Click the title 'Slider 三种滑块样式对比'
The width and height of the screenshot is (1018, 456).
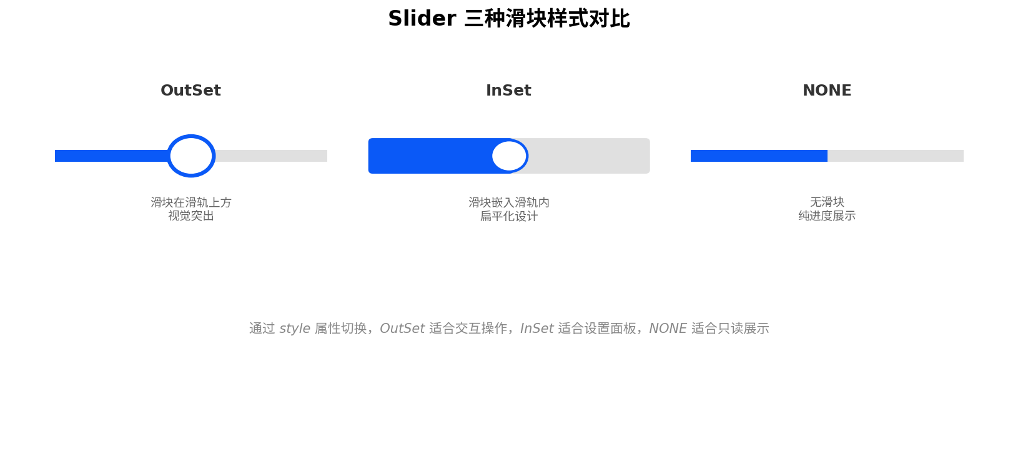(x=509, y=19)
